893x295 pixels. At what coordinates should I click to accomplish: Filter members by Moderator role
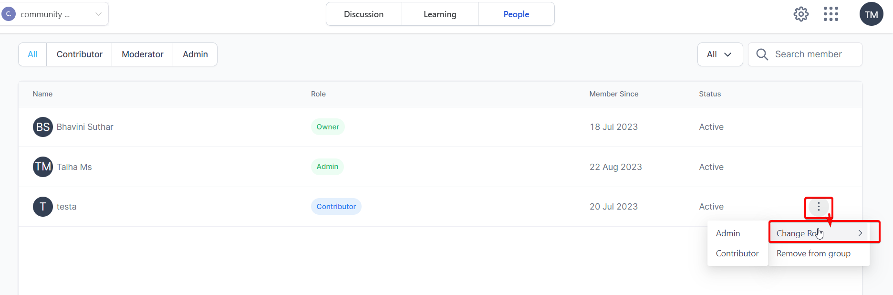tap(143, 54)
